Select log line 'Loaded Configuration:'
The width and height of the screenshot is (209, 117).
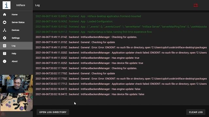pyautogui.click(x=74, y=21)
